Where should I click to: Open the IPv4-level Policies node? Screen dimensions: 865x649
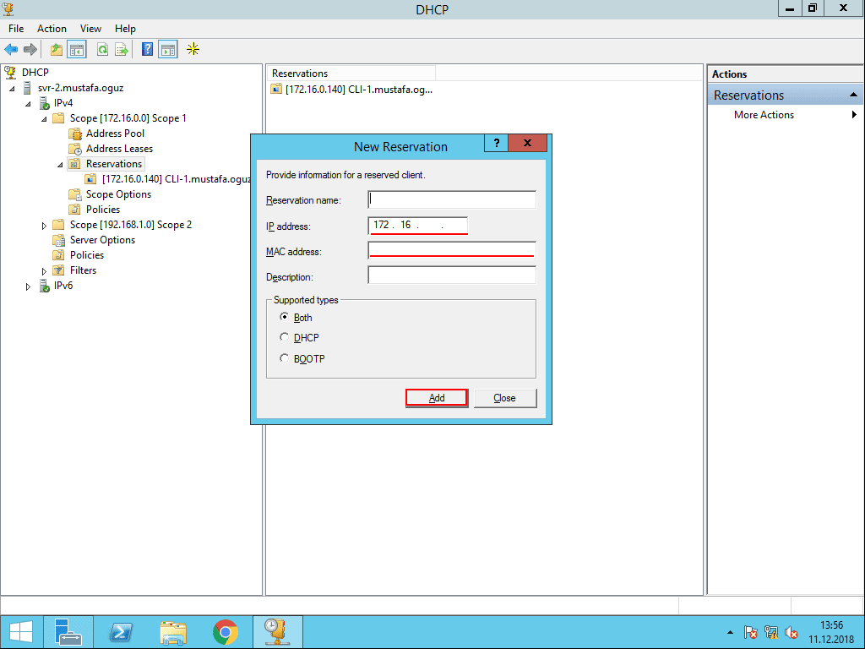click(x=87, y=255)
